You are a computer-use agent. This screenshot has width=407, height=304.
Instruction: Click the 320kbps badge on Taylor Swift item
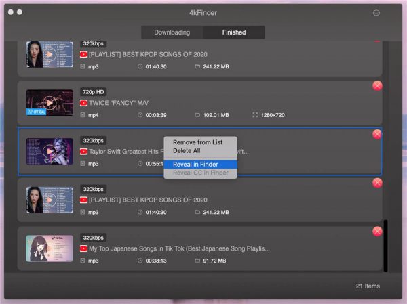coord(94,140)
